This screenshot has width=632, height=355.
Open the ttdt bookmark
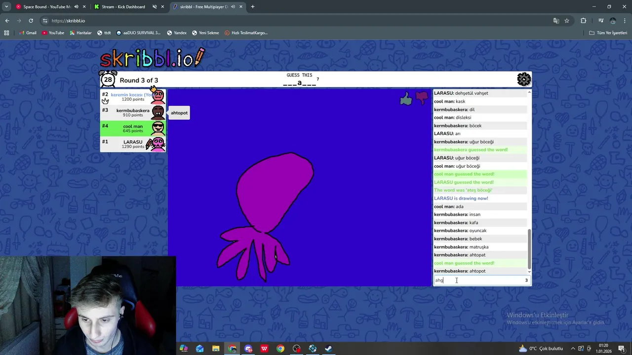point(104,33)
